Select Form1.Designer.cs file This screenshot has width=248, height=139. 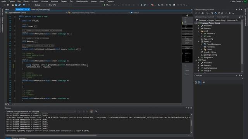[214, 44]
